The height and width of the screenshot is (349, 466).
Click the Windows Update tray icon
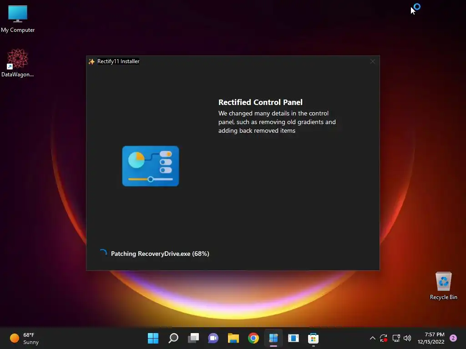tap(384, 338)
